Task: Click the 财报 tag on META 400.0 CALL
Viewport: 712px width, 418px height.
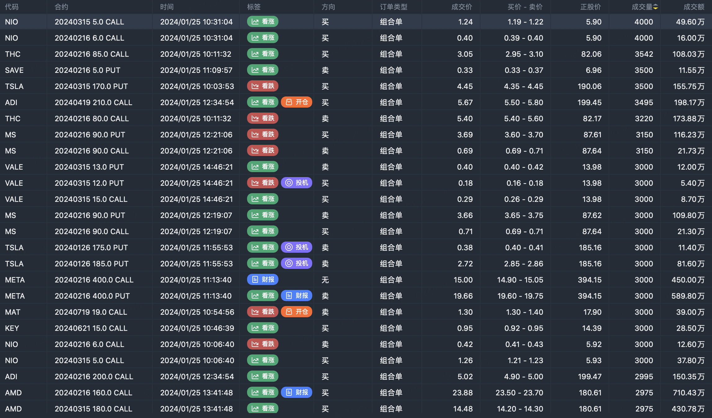Action: (263, 280)
